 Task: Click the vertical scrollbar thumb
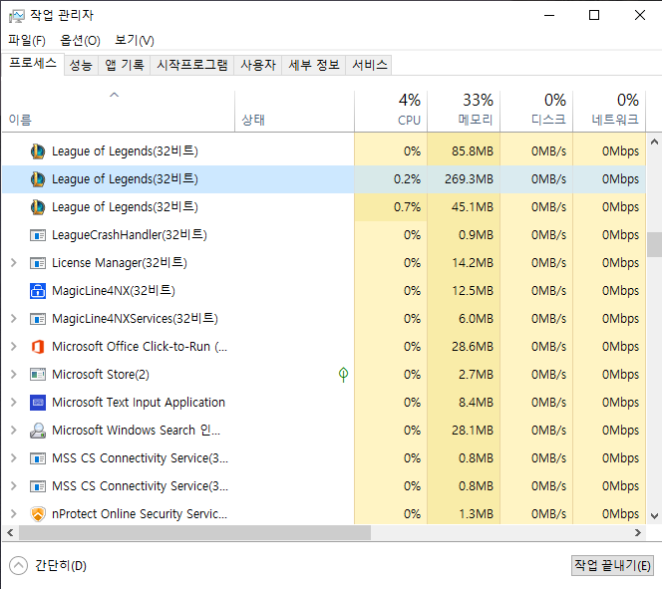(x=654, y=244)
